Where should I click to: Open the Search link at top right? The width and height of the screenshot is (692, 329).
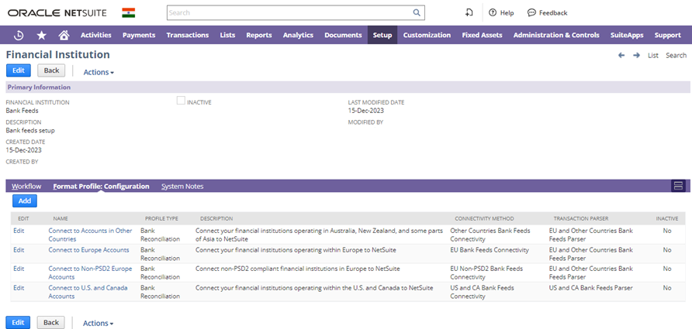click(x=676, y=56)
